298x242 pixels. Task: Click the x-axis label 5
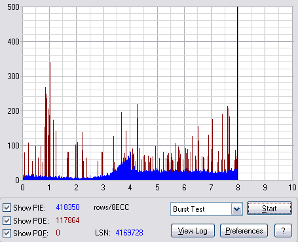pos(157,188)
